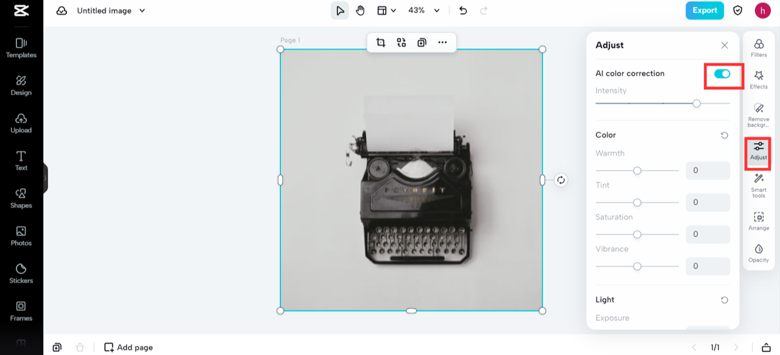The width and height of the screenshot is (780, 355).
Task: Open the Opacity tool
Action: [x=759, y=253]
